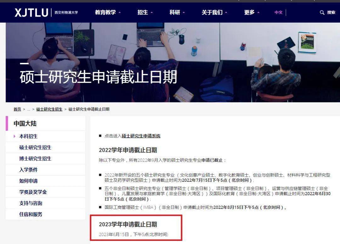Open 住宿和服务 sidebar item
The height and width of the screenshot is (244, 340).
click(31, 214)
